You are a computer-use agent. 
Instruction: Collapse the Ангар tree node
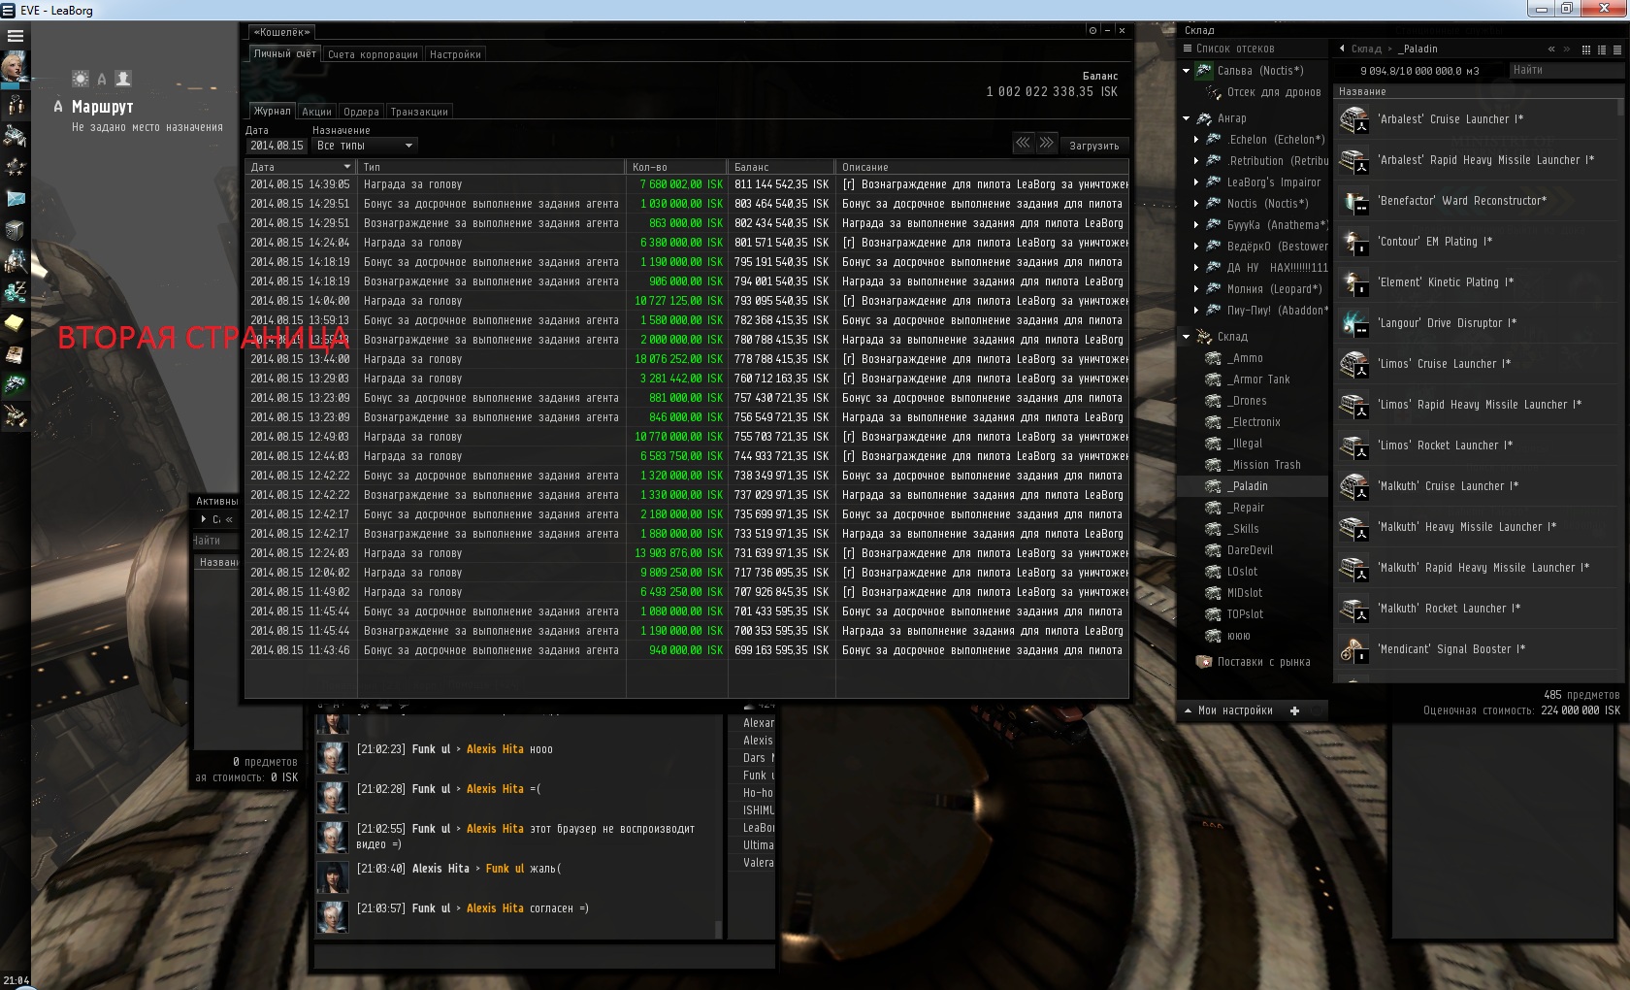point(1186,118)
